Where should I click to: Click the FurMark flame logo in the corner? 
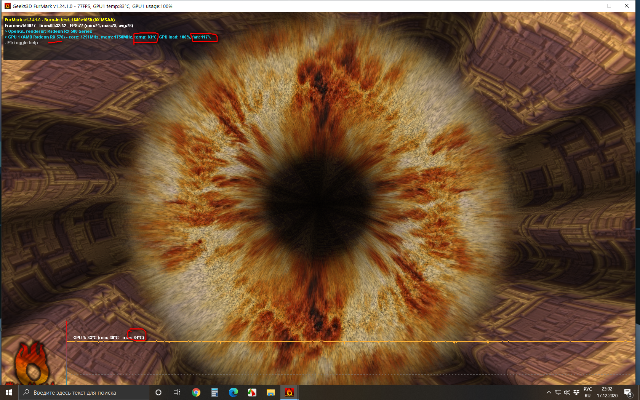click(32, 364)
